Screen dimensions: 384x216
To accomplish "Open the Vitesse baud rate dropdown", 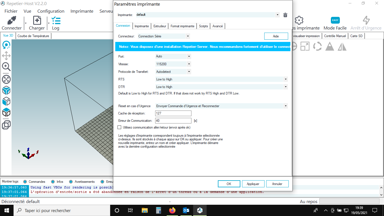I will [x=189, y=64].
